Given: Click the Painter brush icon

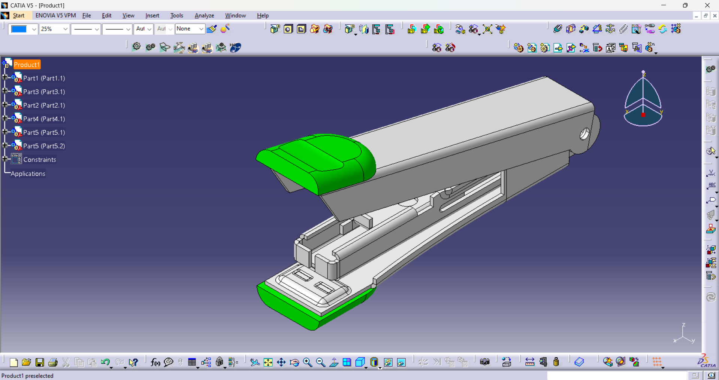Looking at the screenshot, I should [x=212, y=29].
